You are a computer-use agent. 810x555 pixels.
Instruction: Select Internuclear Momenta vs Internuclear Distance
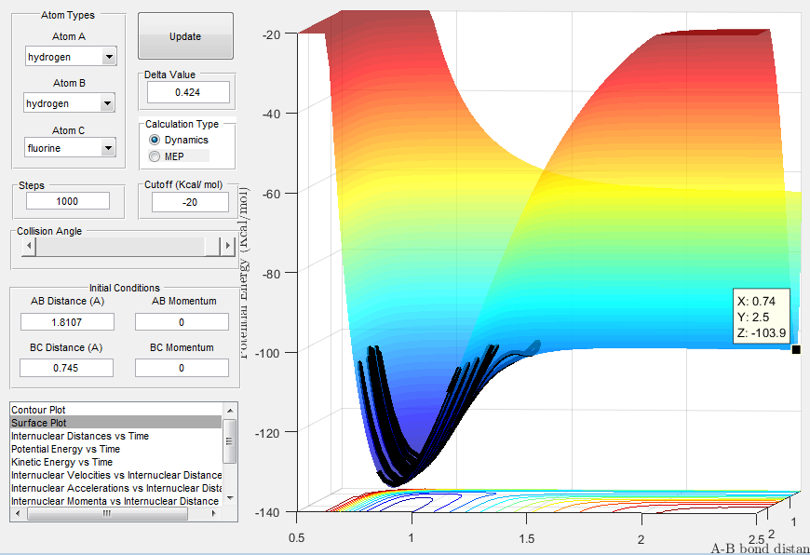(115, 501)
